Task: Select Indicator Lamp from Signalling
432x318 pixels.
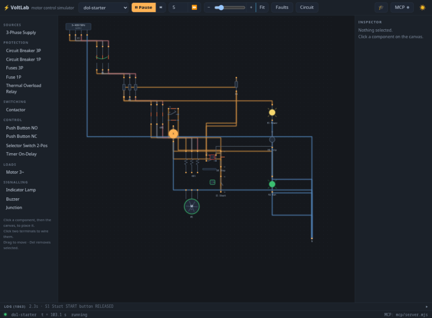Action: coord(21,190)
